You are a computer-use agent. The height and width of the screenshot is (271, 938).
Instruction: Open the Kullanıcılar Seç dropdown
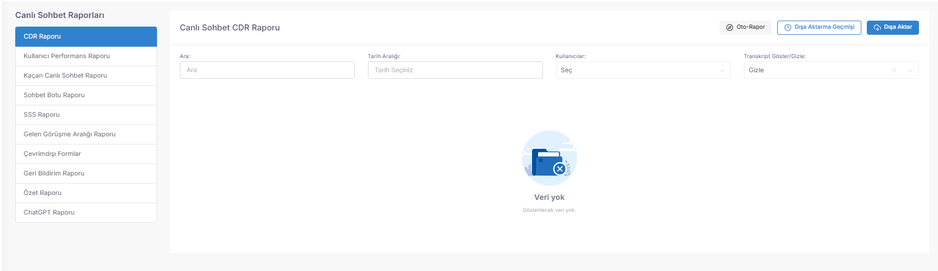pyautogui.click(x=643, y=70)
